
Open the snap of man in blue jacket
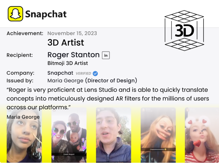tap(114, 135)
